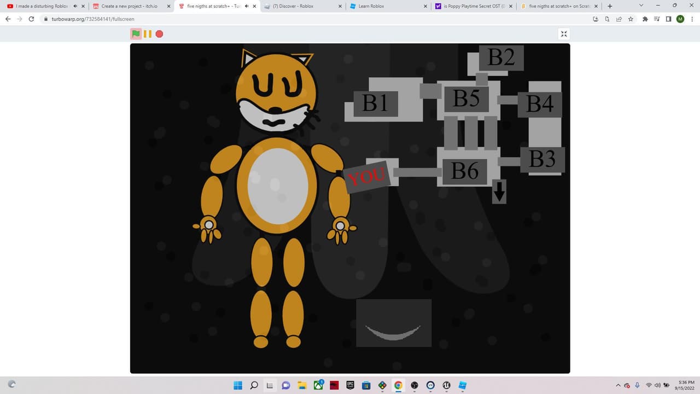Open the green M profile avatar

click(x=680, y=19)
